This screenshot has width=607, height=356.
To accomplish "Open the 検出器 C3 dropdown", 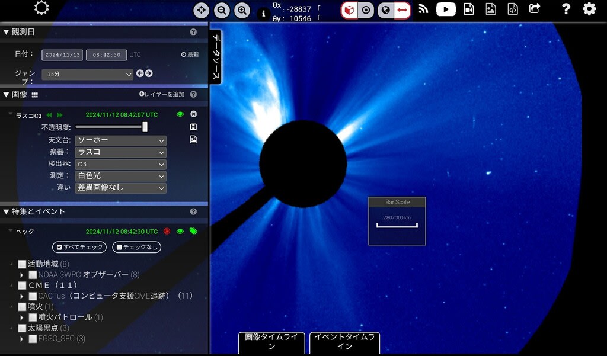I will tap(120, 165).
